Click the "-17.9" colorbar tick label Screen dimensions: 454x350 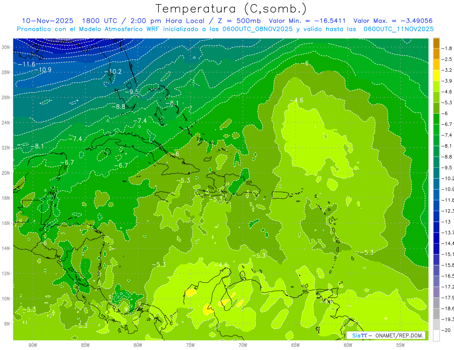448,298
